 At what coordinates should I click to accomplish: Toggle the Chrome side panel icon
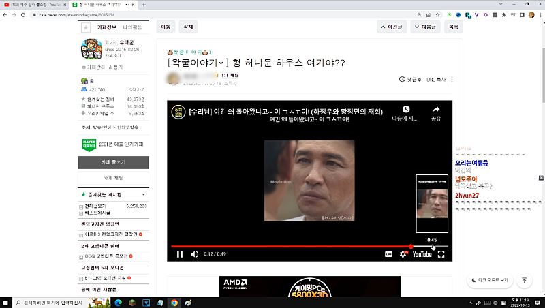pos(522,15)
